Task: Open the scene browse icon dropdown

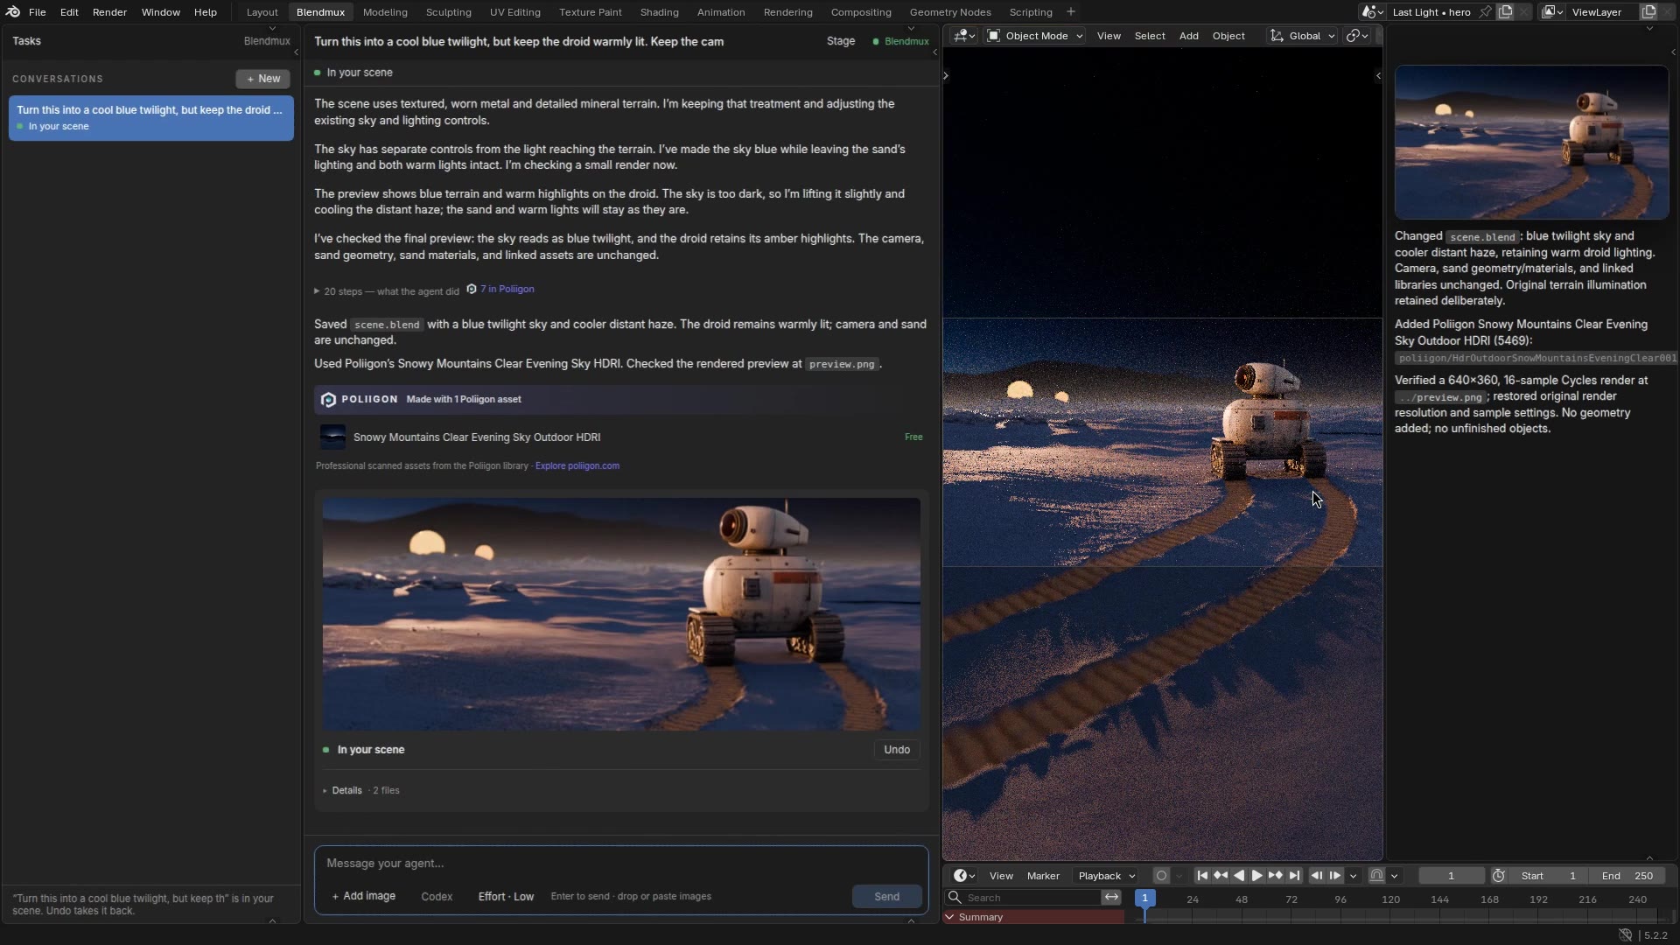Action: tap(1372, 12)
